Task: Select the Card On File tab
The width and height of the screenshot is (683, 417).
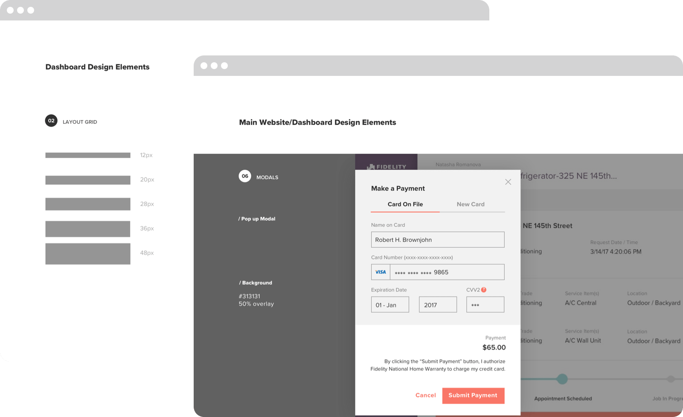Action: [x=405, y=204]
